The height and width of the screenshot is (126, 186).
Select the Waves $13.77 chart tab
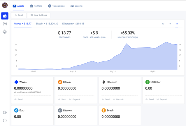[x=23, y=24]
